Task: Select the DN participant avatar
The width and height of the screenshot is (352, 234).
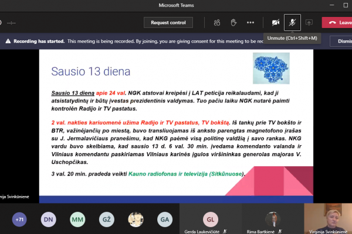Action: (x=49, y=219)
